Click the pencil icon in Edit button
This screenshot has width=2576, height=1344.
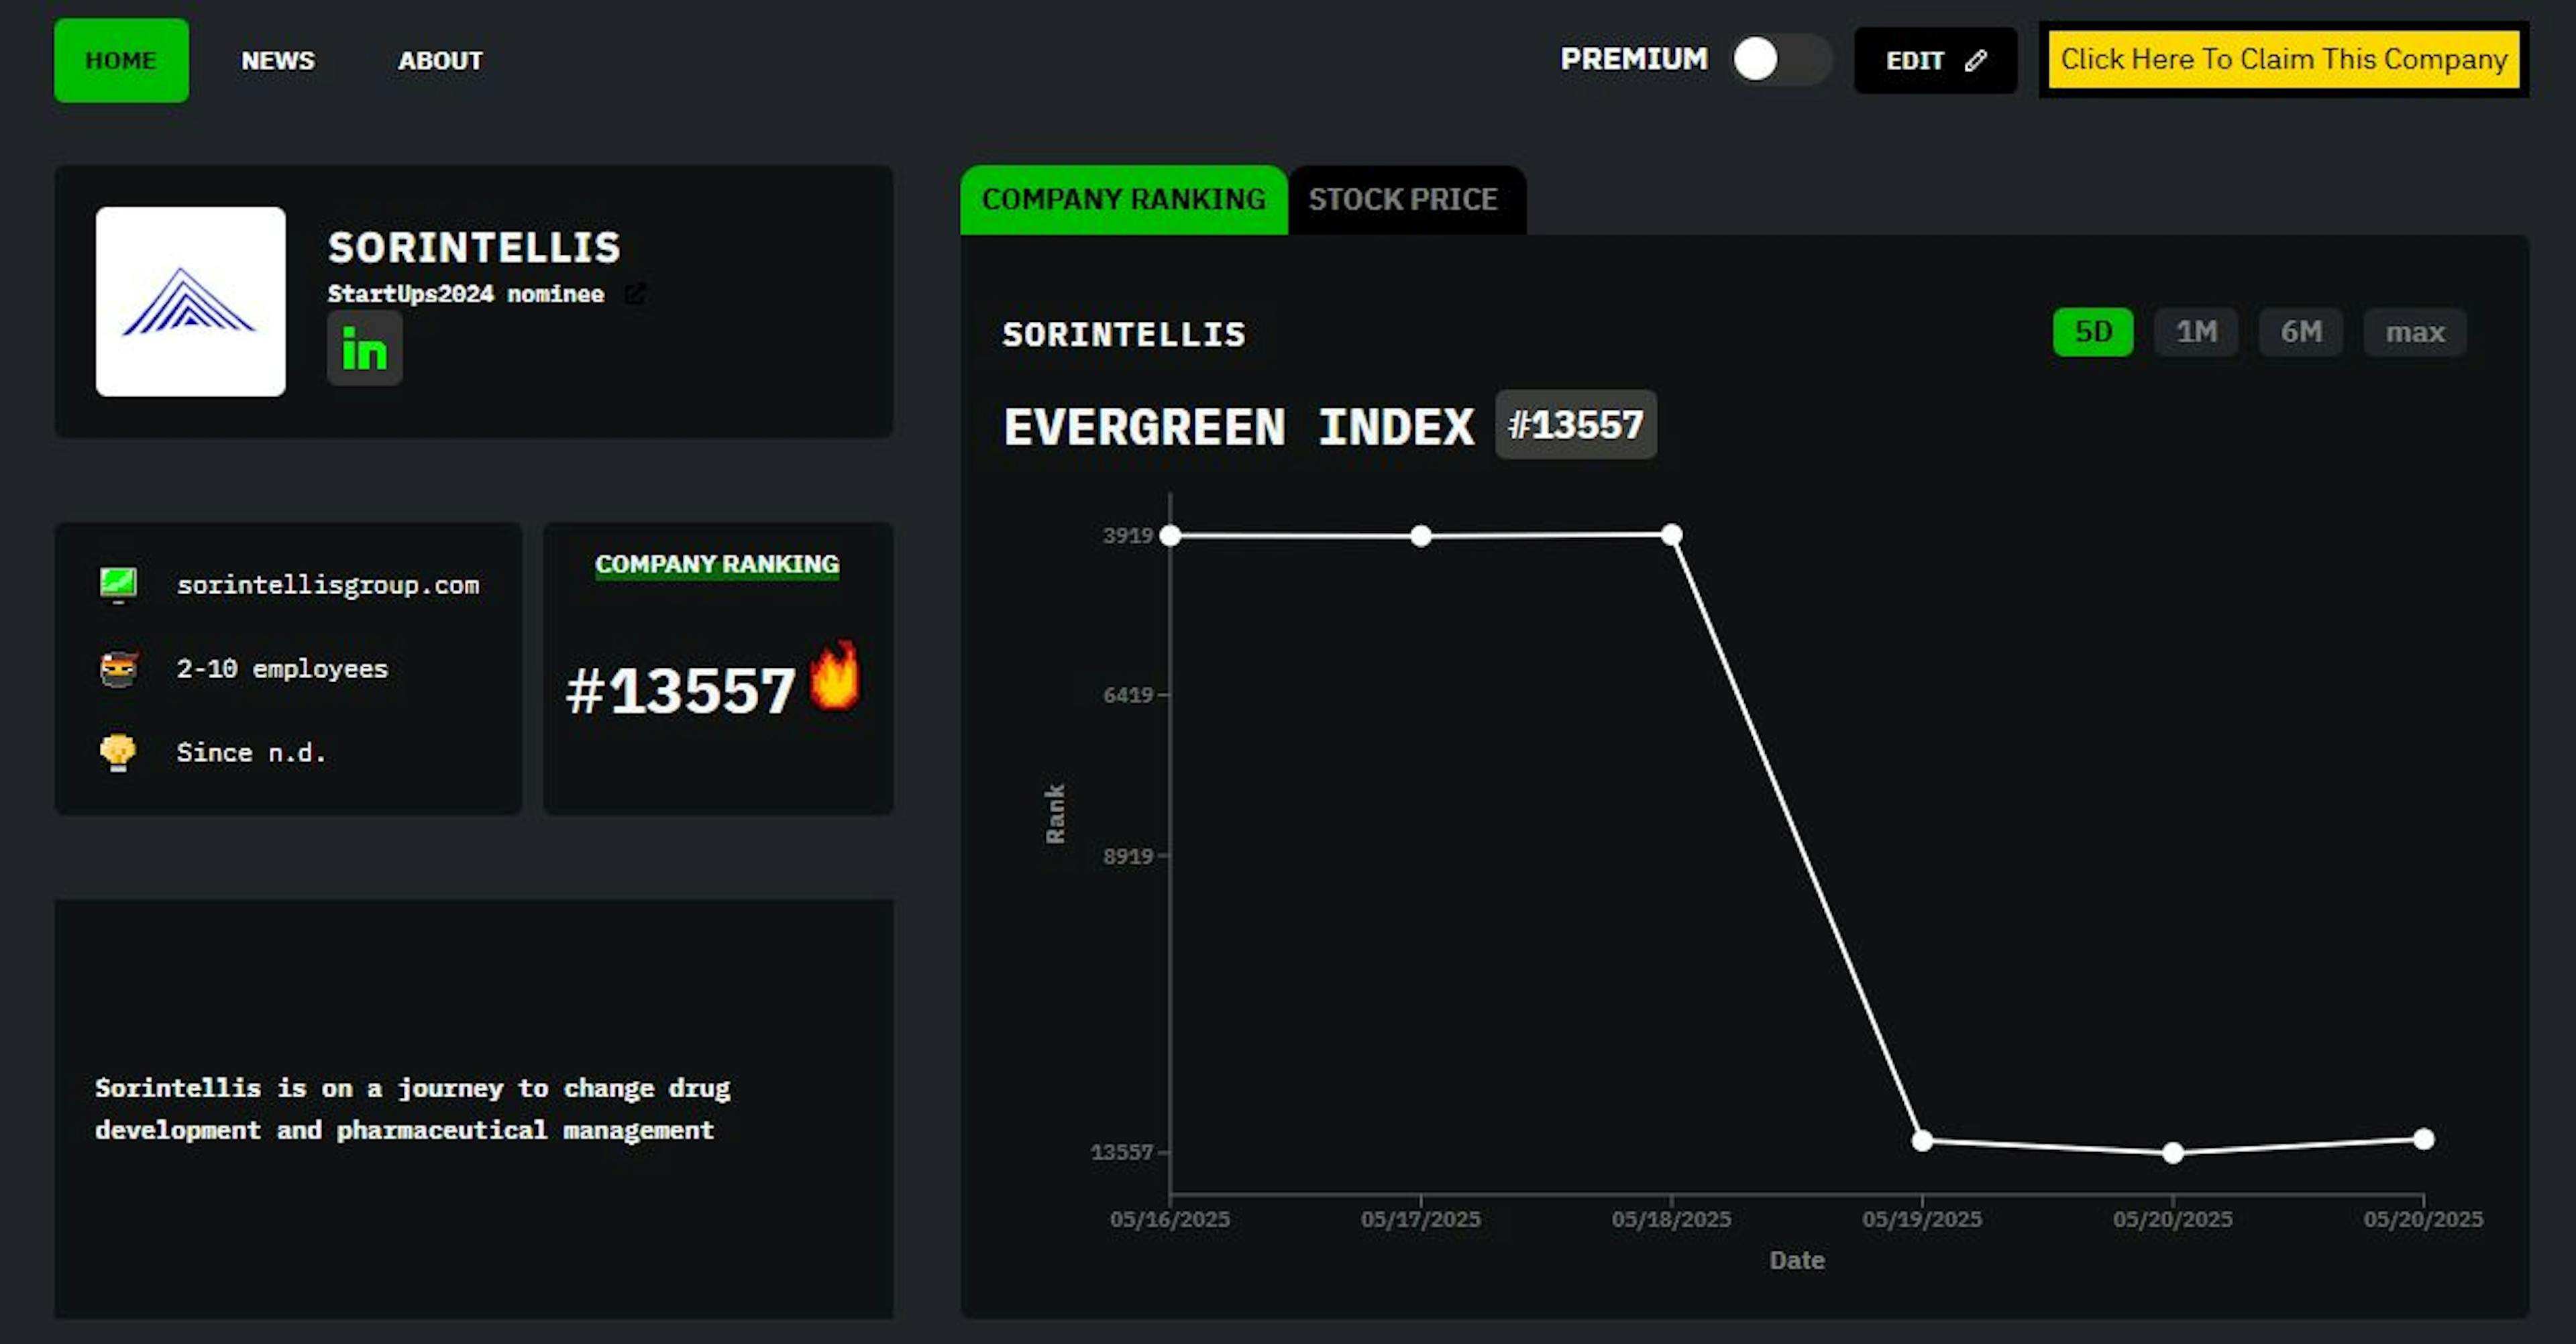1975,61
